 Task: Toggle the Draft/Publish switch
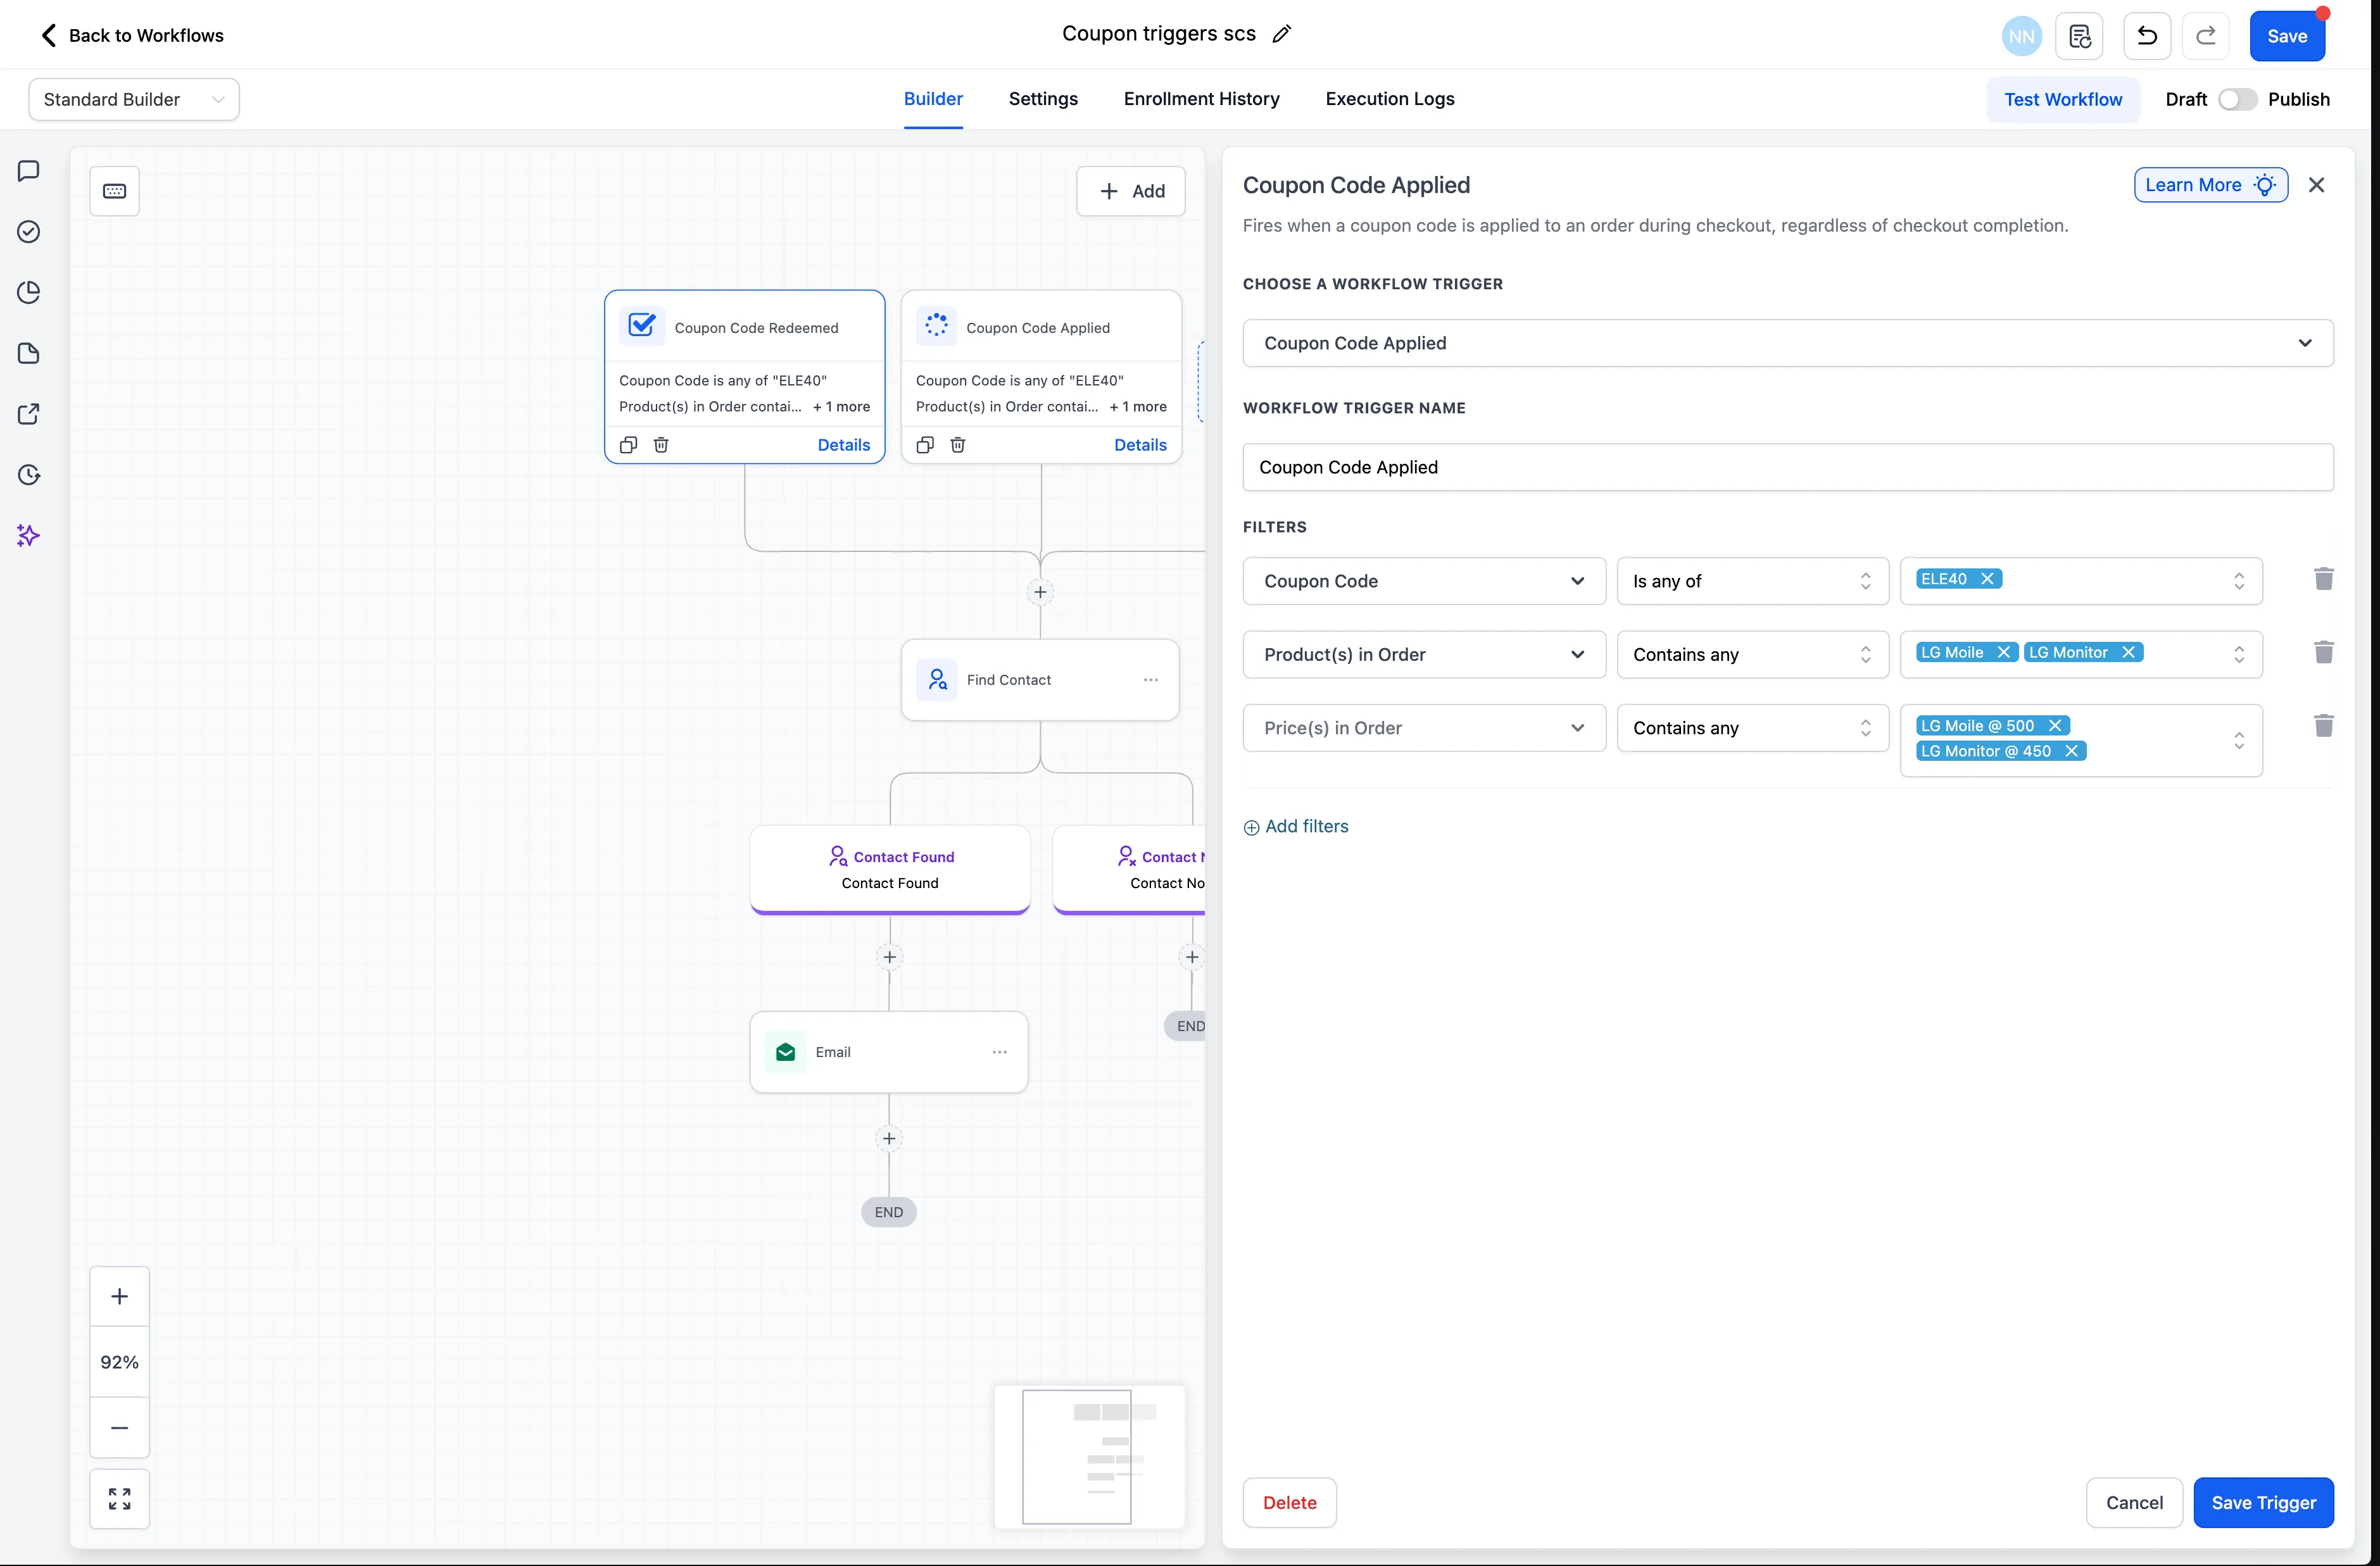[x=2237, y=99]
